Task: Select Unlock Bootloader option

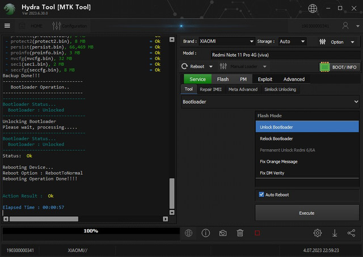Action: pyautogui.click(x=307, y=127)
